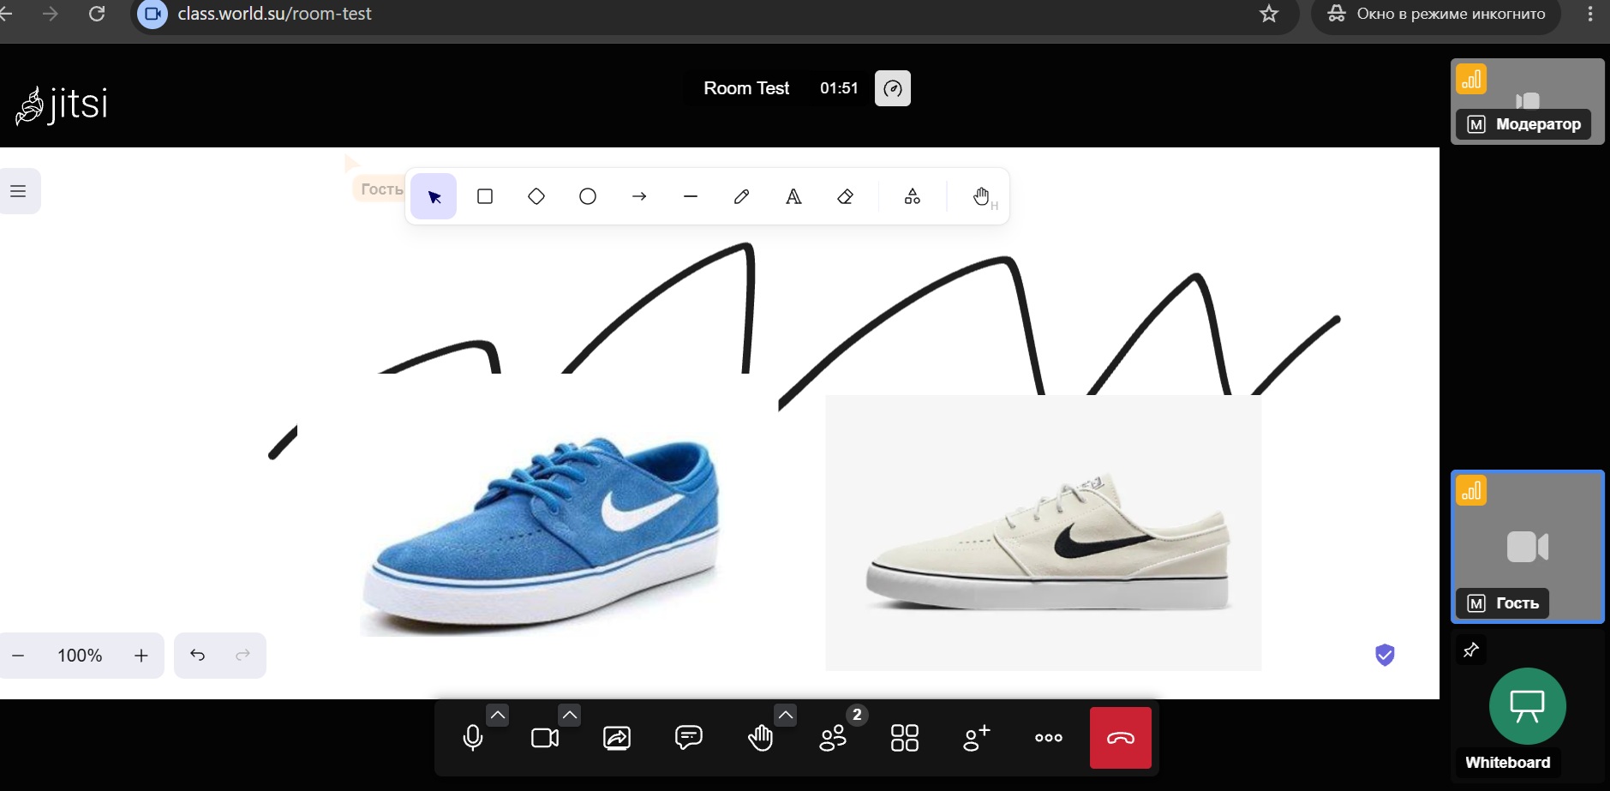Bookmark this page with the star
The image size is (1610, 791).
(x=1269, y=14)
